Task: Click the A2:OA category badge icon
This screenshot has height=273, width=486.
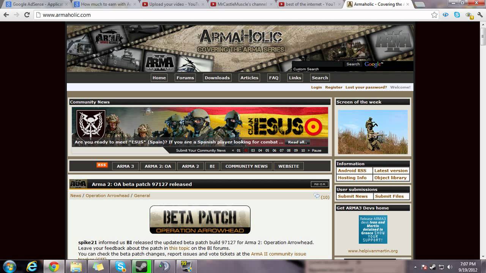Action: tap(319, 184)
